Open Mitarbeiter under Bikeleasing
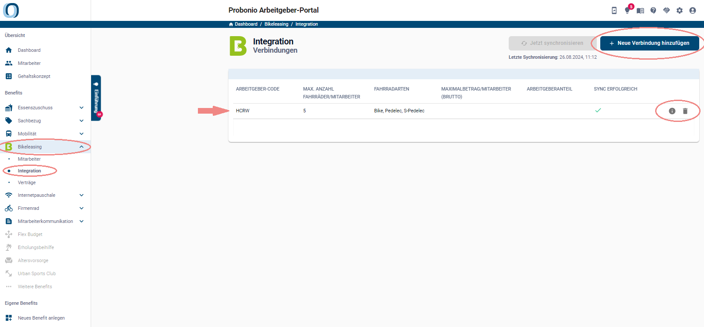Viewport: 704px width, 327px height. click(x=29, y=159)
